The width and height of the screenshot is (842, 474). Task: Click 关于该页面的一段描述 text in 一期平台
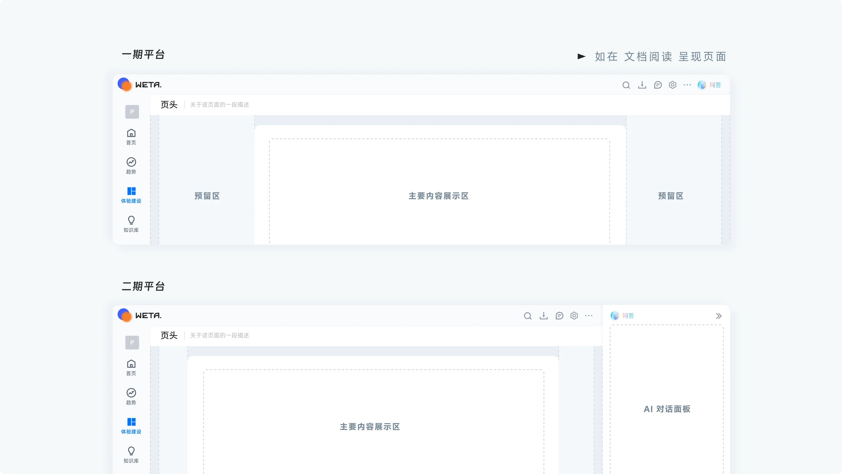[219, 105]
